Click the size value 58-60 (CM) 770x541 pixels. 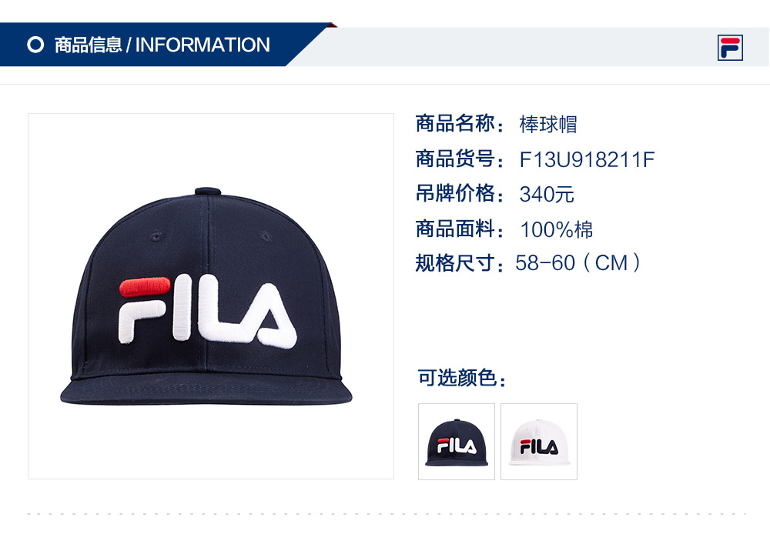click(x=578, y=263)
